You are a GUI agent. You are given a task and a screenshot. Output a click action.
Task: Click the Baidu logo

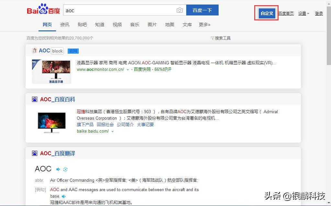point(43,10)
